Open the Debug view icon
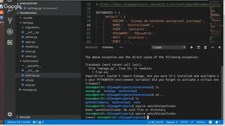The image size is (225, 126). 10,31
